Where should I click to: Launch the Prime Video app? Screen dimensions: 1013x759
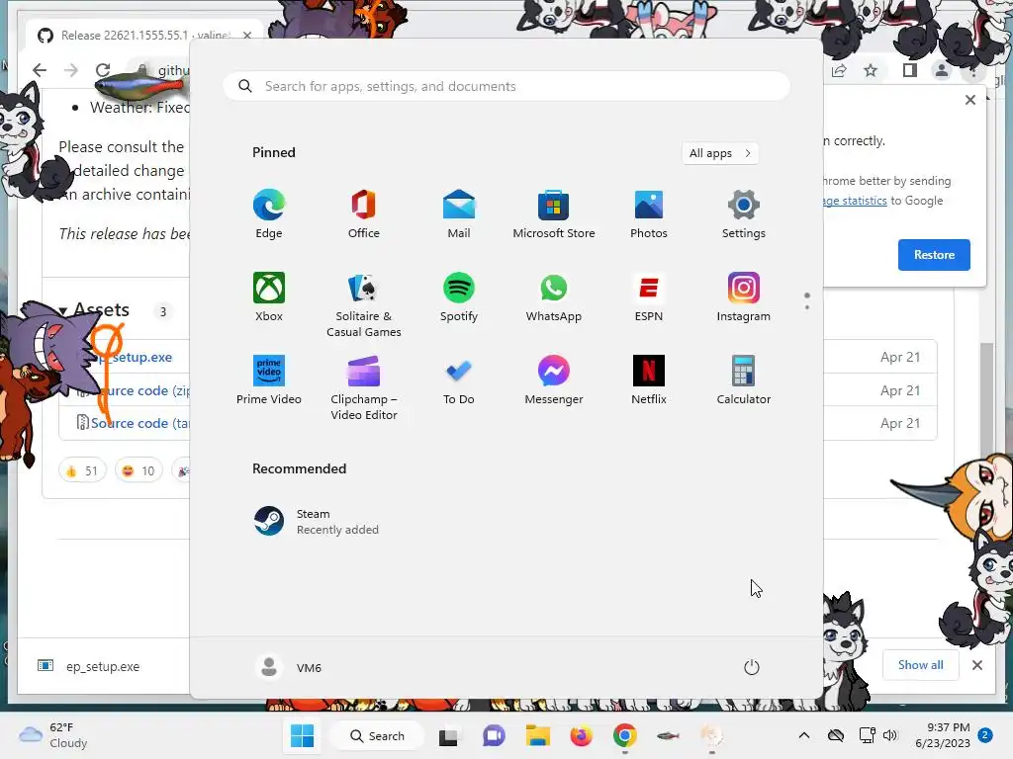point(269,380)
